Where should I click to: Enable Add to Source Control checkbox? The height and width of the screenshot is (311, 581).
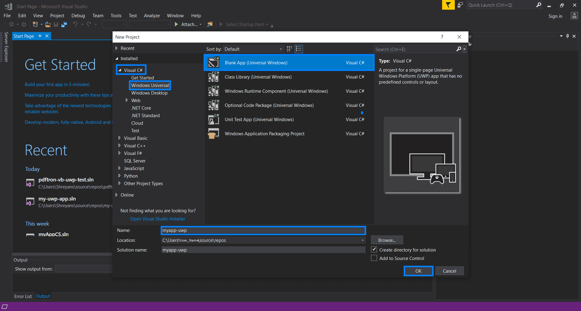(x=374, y=258)
